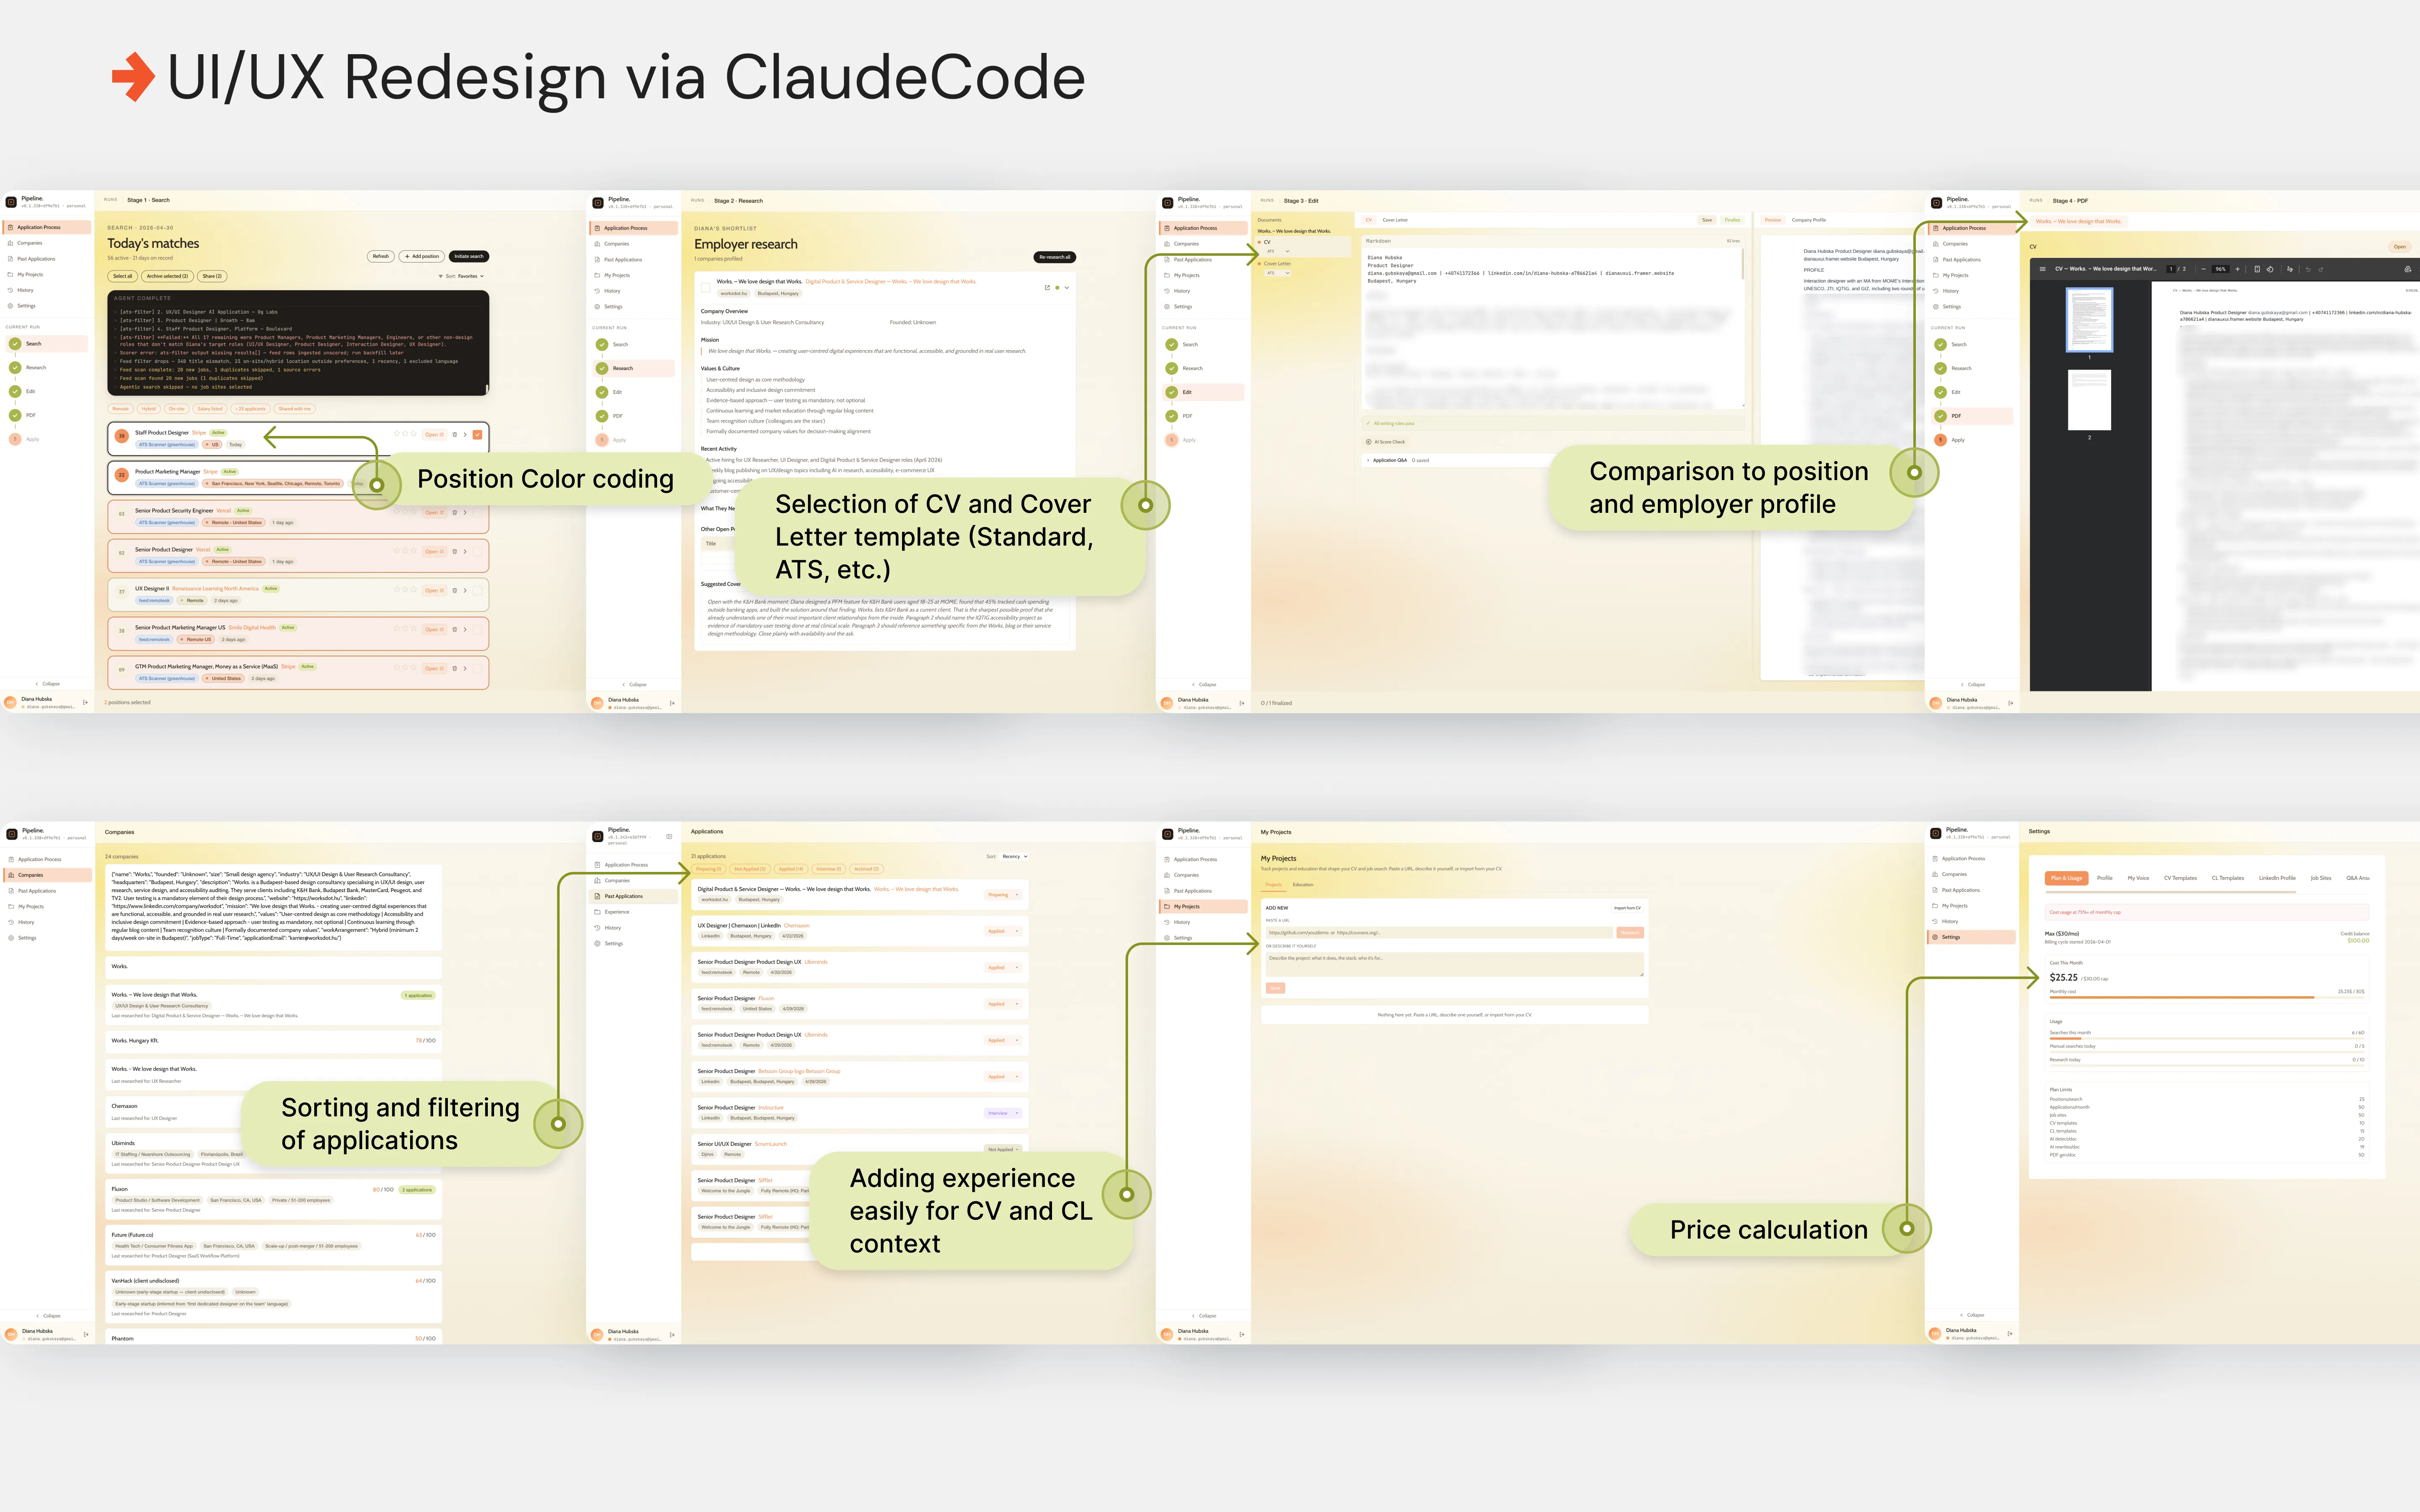The image size is (2420, 1512).
Task: Click My Projects folder icon on Stage 4 PDF sidebar
Action: 1936,275
